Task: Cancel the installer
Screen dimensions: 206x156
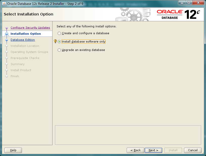Action: [x=193, y=150]
